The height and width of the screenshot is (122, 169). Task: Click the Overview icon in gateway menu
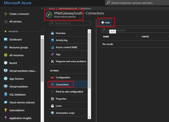coord(52,33)
